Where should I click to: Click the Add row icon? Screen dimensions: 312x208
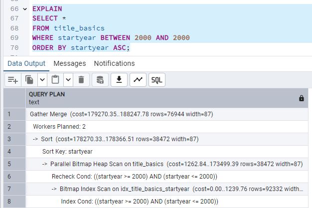click(13, 80)
